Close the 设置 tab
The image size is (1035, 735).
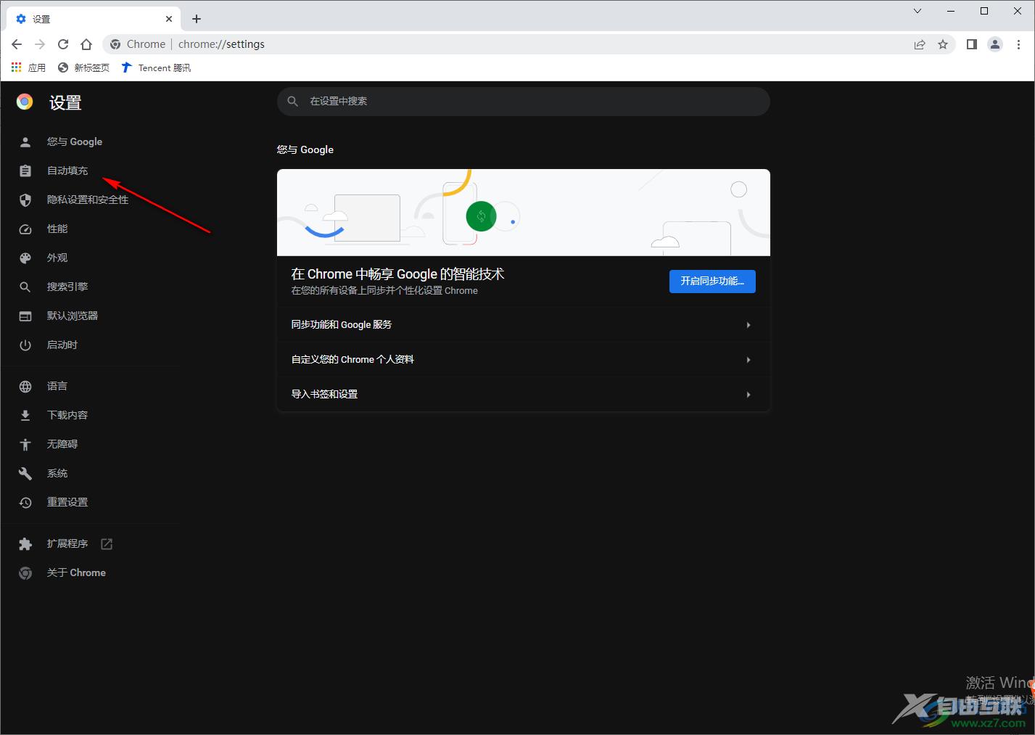(169, 19)
